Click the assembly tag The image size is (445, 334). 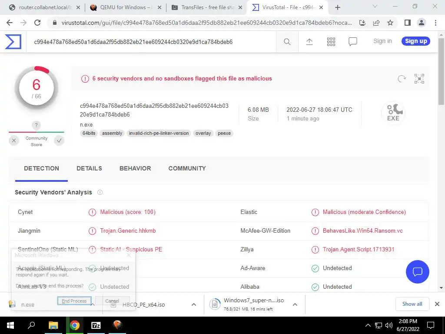coord(112,133)
